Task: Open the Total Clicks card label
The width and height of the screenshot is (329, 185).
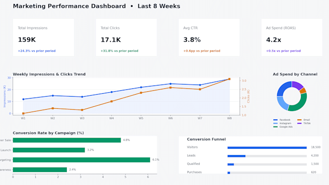Action: pyautogui.click(x=110, y=28)
